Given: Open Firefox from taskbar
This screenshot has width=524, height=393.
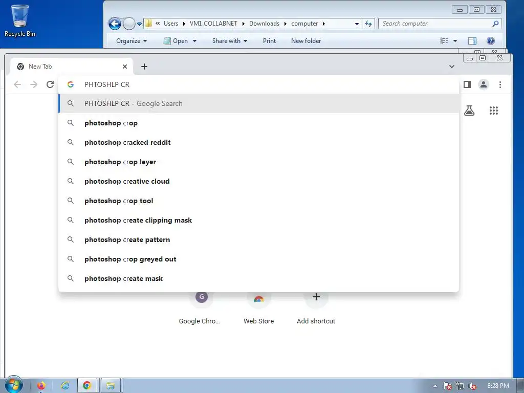Looking at the screenshot, I should pos(41,386).
